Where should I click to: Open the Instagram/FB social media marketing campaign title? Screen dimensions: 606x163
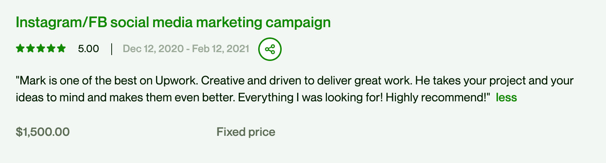173,23
